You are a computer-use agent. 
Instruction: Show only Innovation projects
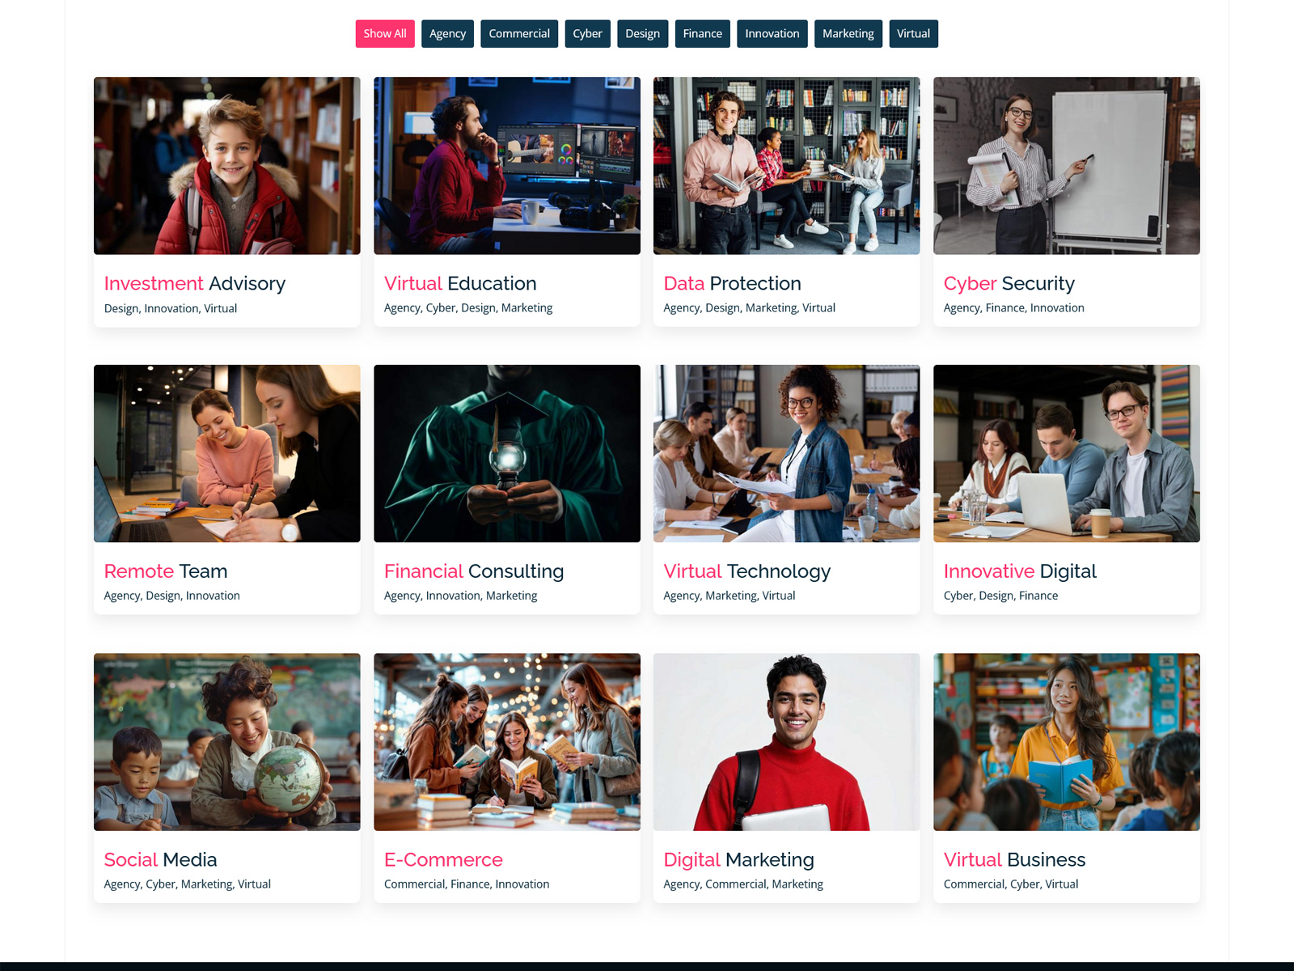[772, 34]
